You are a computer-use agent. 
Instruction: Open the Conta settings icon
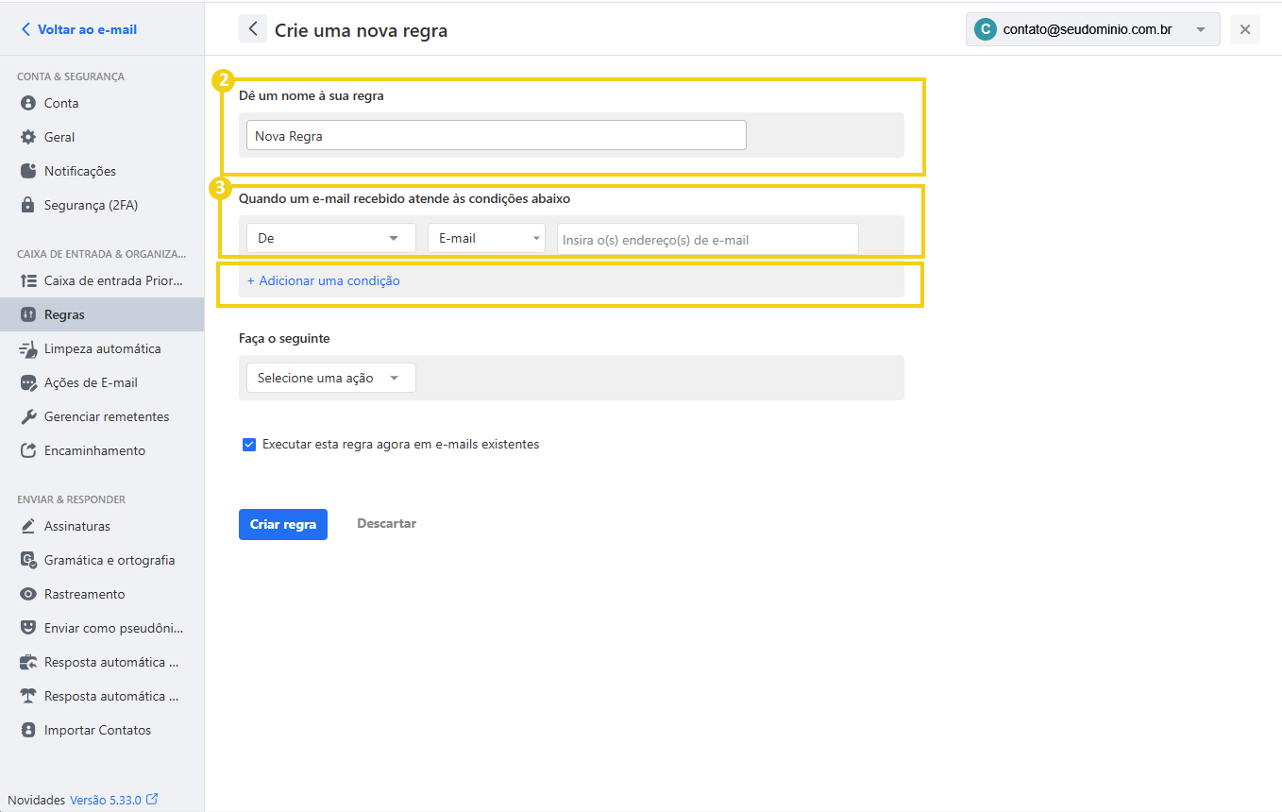click(x=27, y=103)
